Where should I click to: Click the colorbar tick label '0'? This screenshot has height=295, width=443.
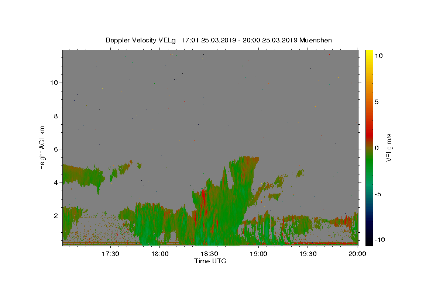377,148
